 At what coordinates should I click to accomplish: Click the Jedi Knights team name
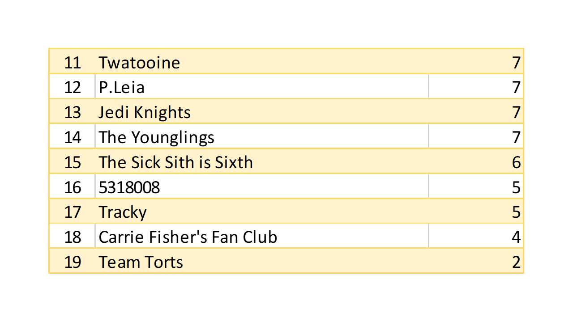(x=145, y=112)
